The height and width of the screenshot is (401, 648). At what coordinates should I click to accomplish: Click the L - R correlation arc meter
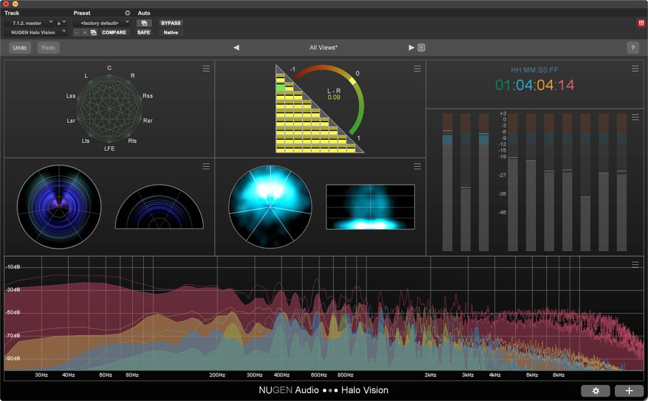(334, 95)
